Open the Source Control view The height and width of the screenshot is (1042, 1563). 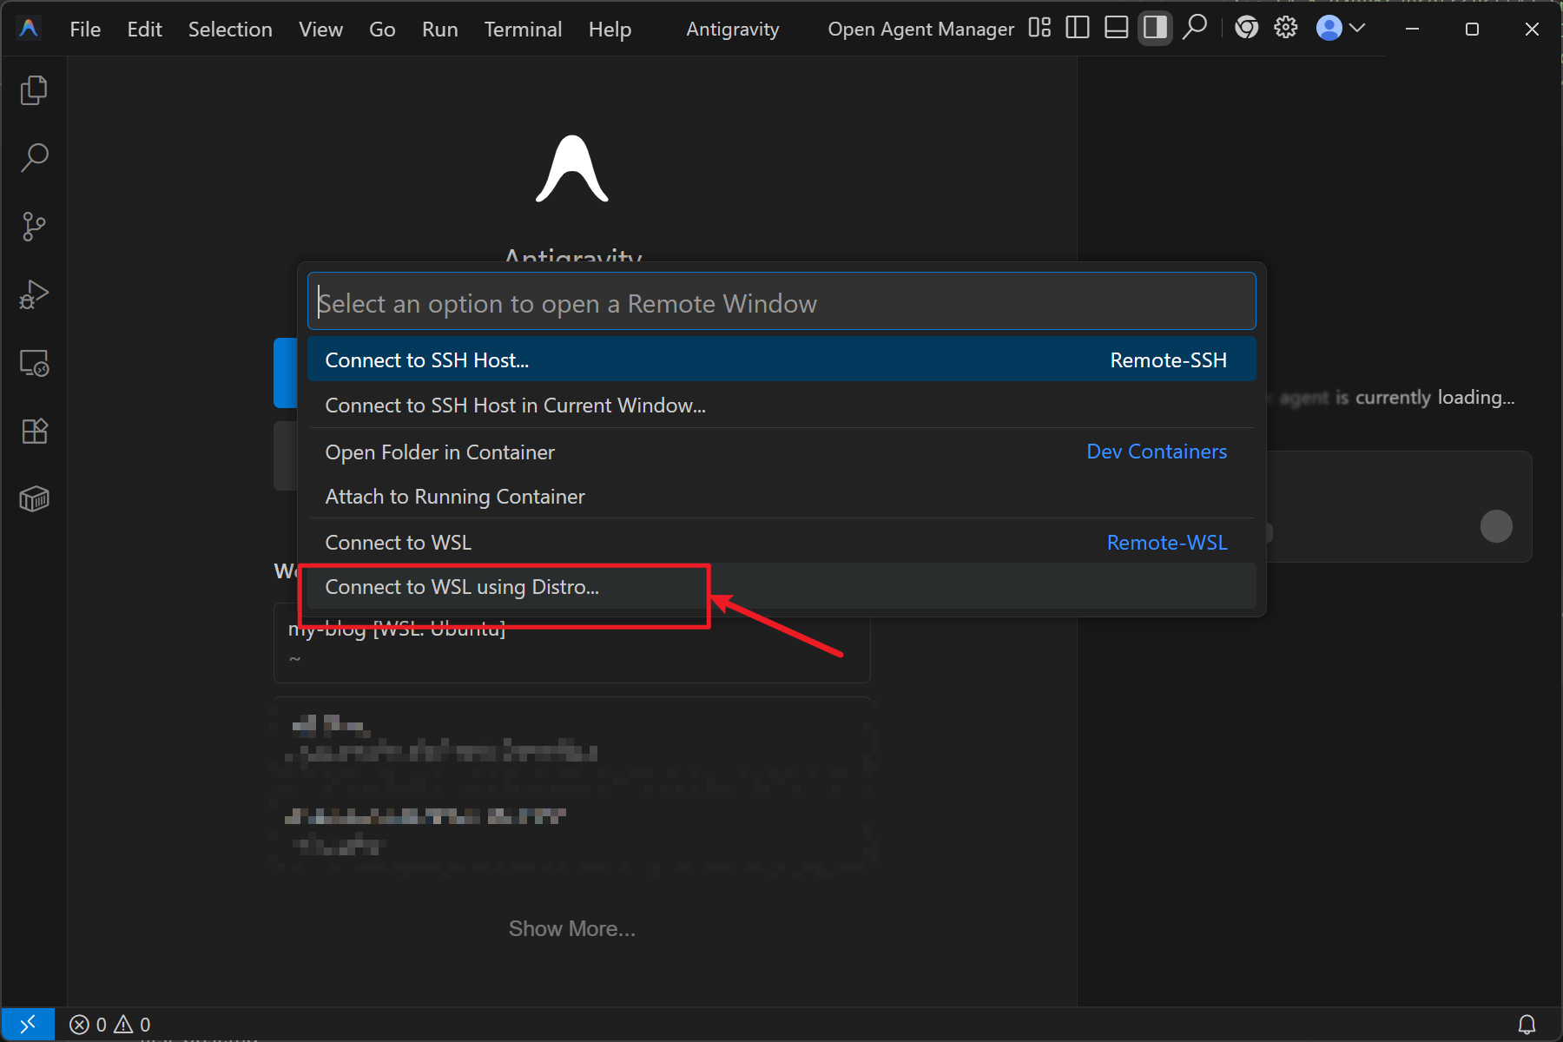34,227
